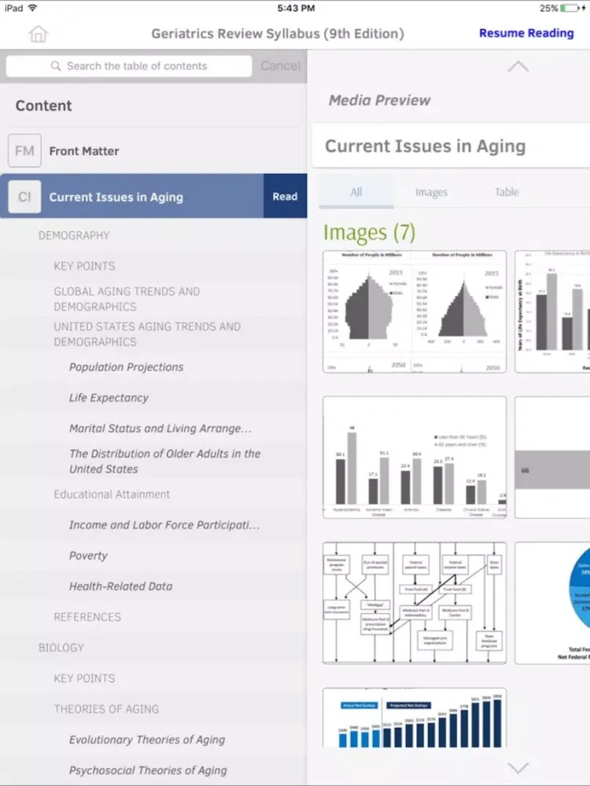Open Medicare flowchart diagram thumbnail

point(415,603)
